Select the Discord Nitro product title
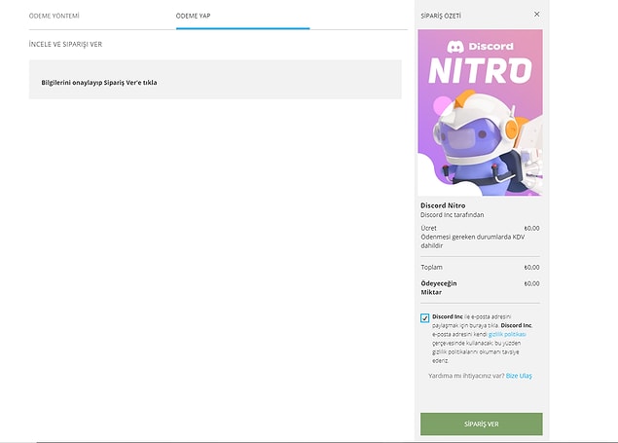This screenshot has width=618, height=443. [443, 205]
